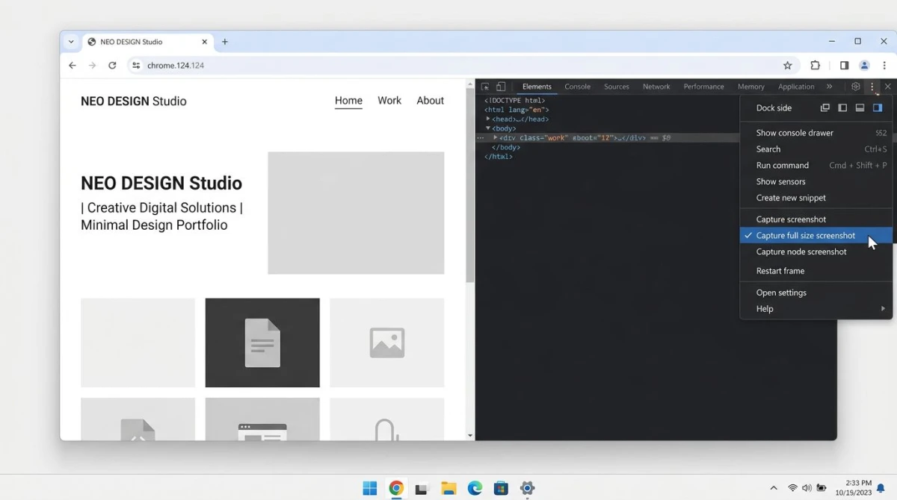
Task: Open the Chrome profile avatar
Action: click(x=864, y=66)
